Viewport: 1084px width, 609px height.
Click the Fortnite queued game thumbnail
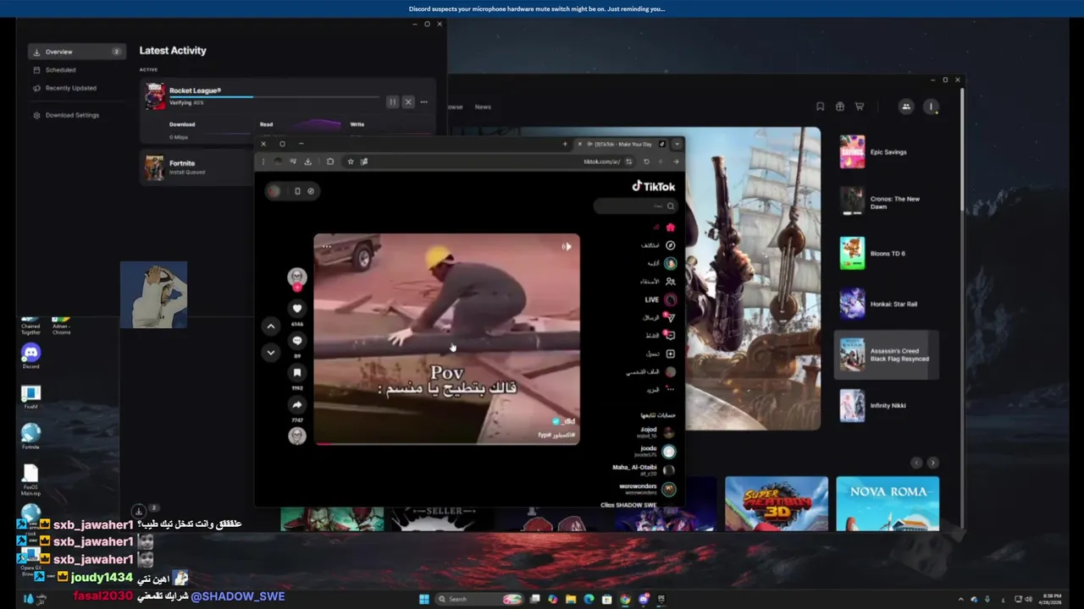(154, 167)
